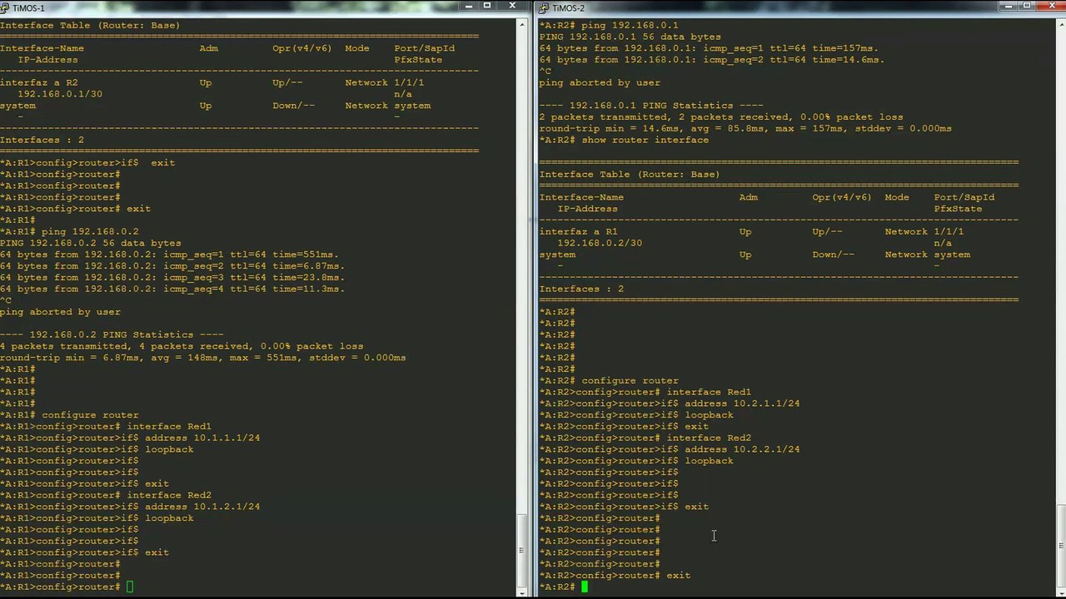
Task: Click the TiMOS-2 scrollbar down arrow
Action: (1061, 592)
